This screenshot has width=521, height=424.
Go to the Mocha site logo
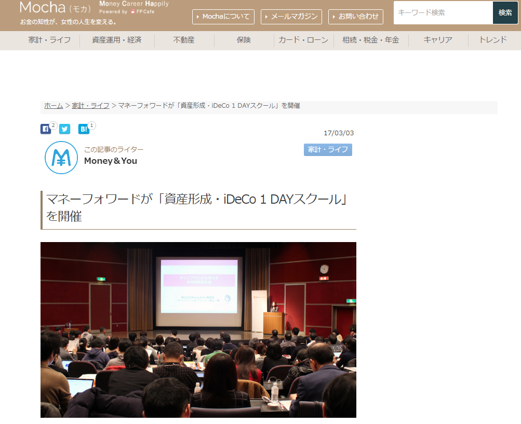point(55,7)
